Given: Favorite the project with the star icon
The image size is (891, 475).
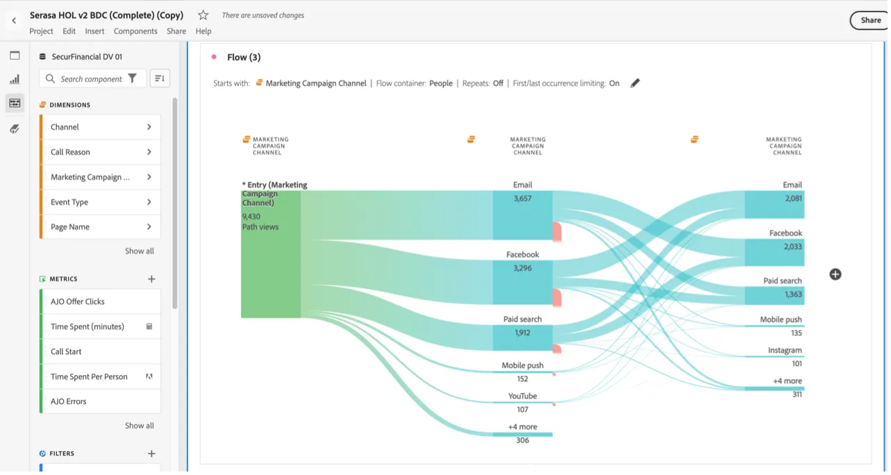Looking at the screenshot, I should [x=203, y=15].
